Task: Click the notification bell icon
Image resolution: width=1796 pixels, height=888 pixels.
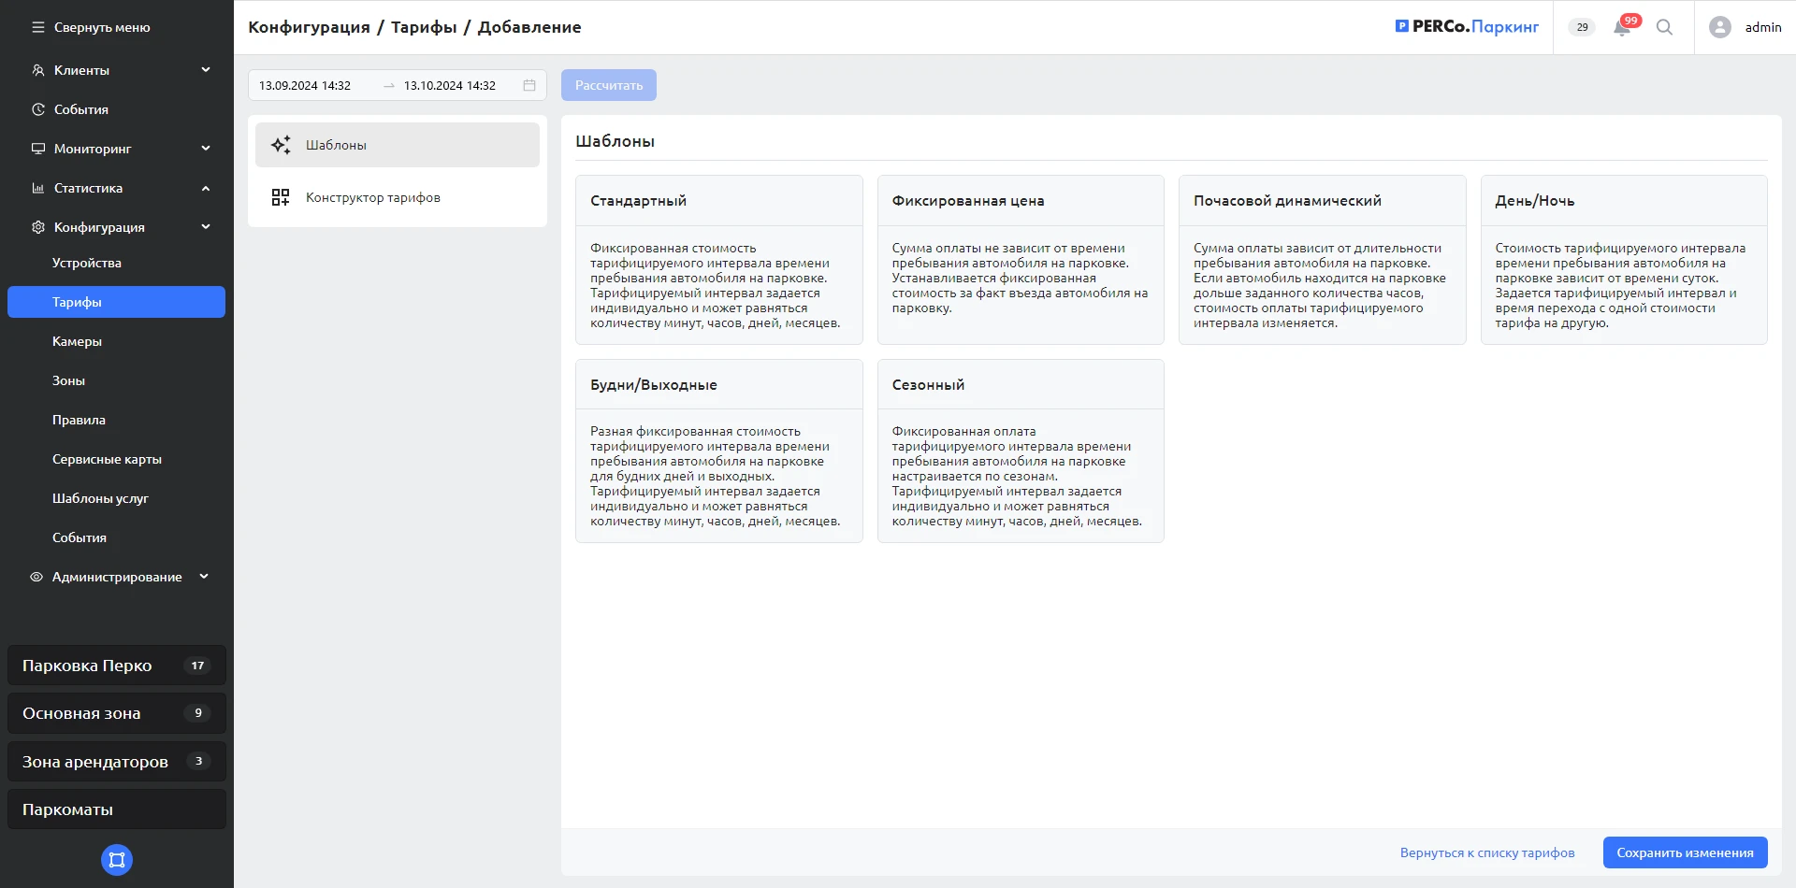Action: [1622, 28]
